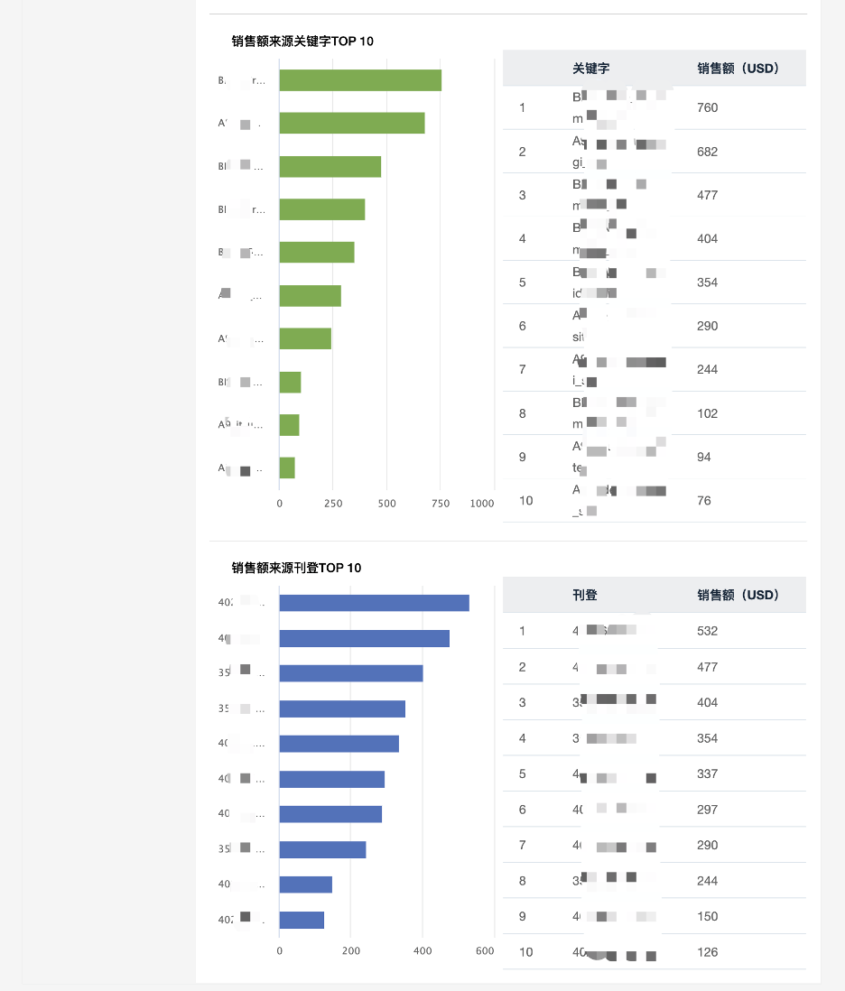This screenshot has width=845, height=991.
Task: Select the longest green keyword bar
Action: 360,80
